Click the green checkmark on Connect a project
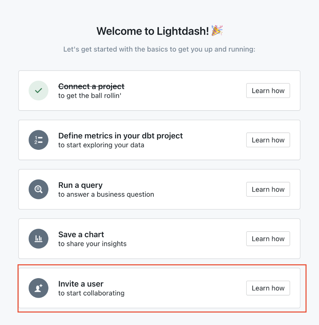This screenshot has width=319, height=325. (x=38, y=91)
